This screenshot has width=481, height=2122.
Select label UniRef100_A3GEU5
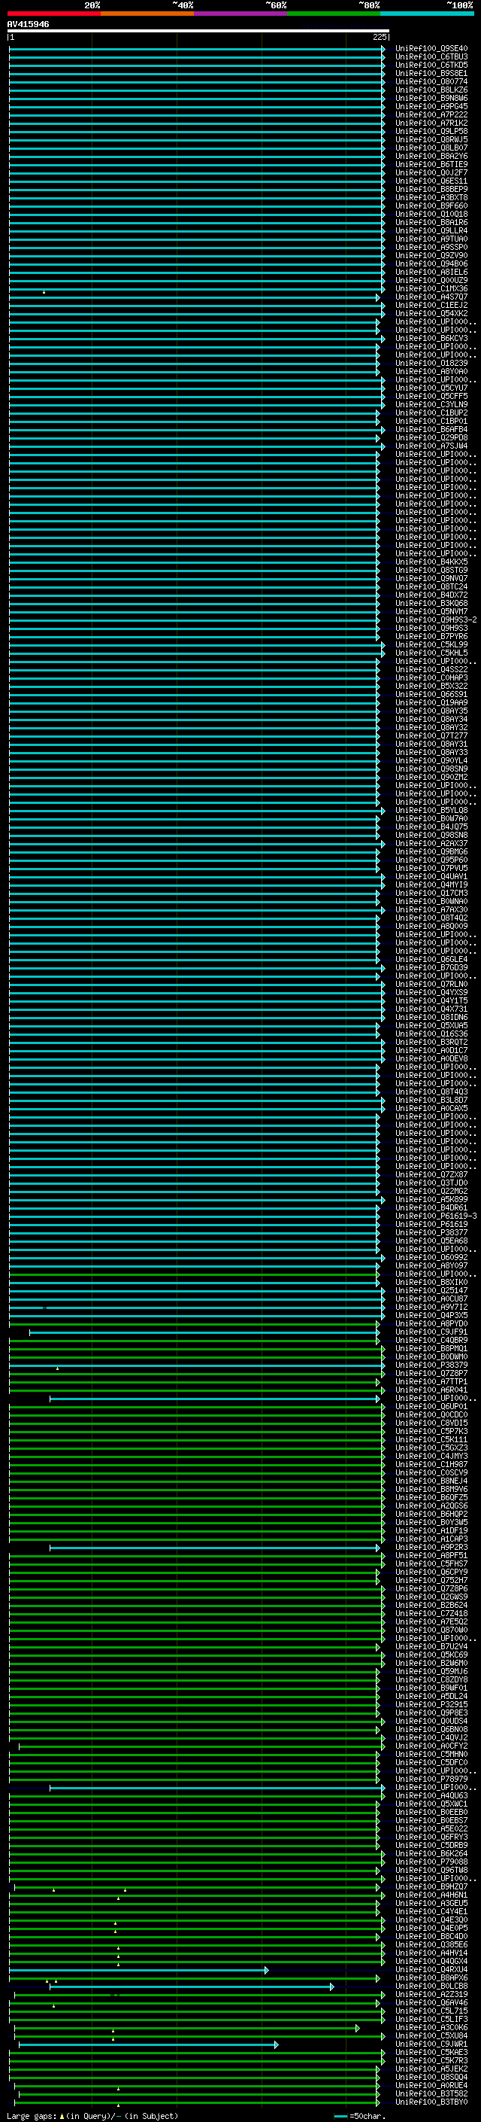pos(431,1903)
